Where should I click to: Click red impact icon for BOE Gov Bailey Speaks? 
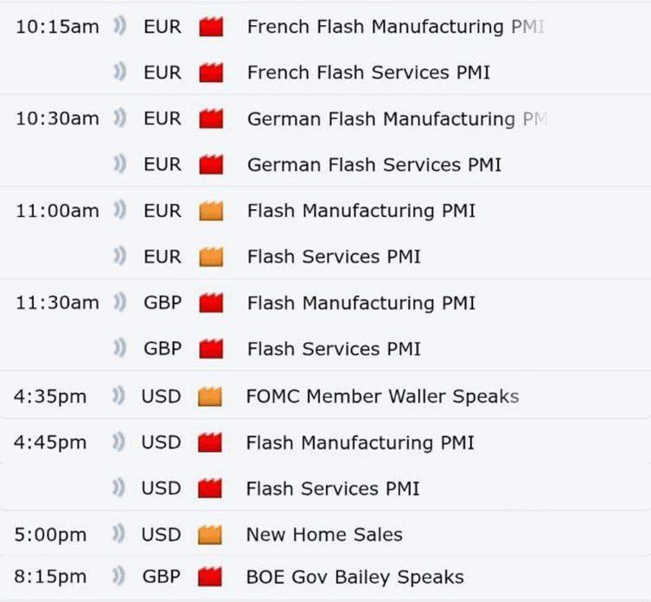click(x=210, y=577)
